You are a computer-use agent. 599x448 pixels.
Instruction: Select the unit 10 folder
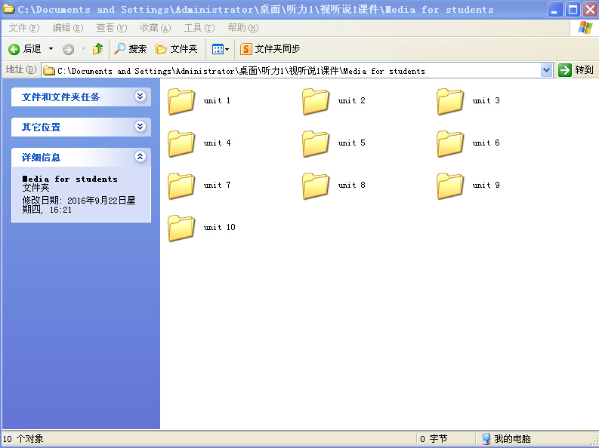pyautogui.click(x=181, y=228)
